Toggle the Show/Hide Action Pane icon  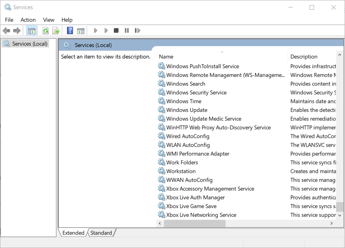click(81, 30)
